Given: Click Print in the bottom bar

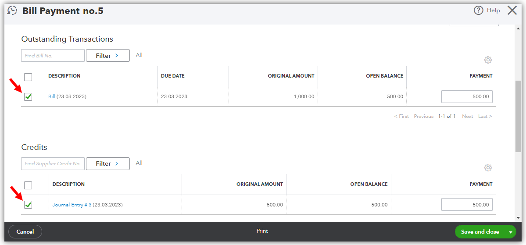Looking at the screenshot, I should click(262, 231).
